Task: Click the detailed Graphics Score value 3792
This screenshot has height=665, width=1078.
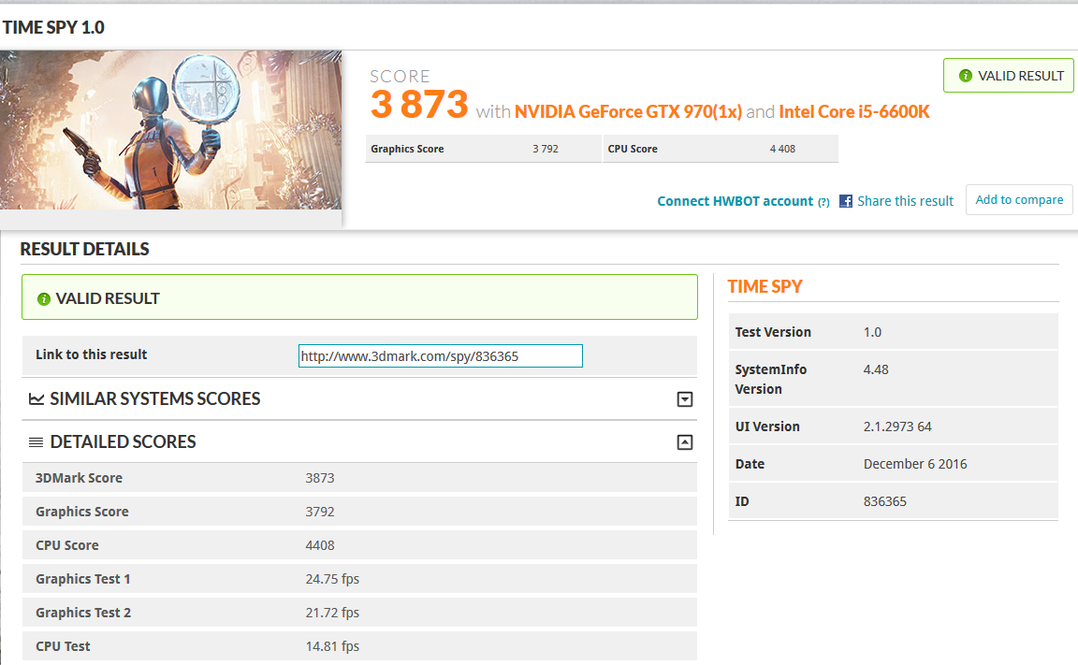Action: pos(320,512)
